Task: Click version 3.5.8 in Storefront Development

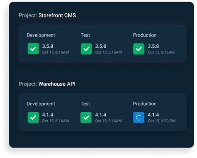Action: pyautogui.click(x=47, y=46)
